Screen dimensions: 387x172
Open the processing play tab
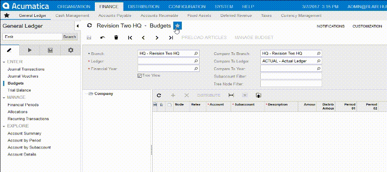(30, 50)
